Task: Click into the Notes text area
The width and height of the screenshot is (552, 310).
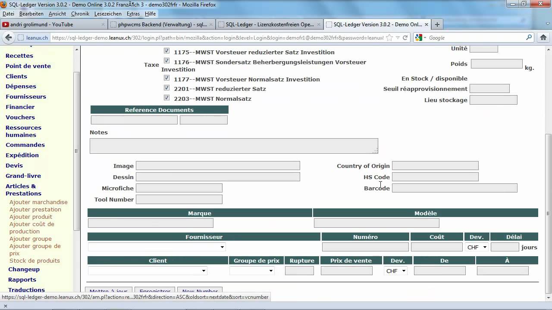Action: click(x=234, y=146)
